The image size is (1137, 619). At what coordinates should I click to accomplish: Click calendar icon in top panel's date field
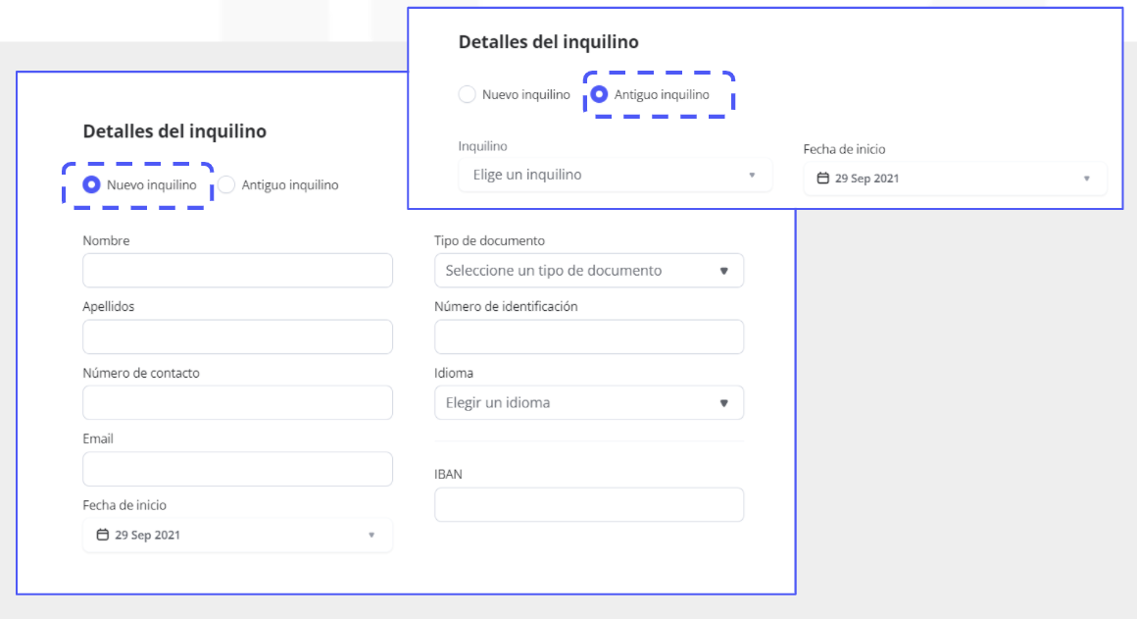(x=822, y=179)
